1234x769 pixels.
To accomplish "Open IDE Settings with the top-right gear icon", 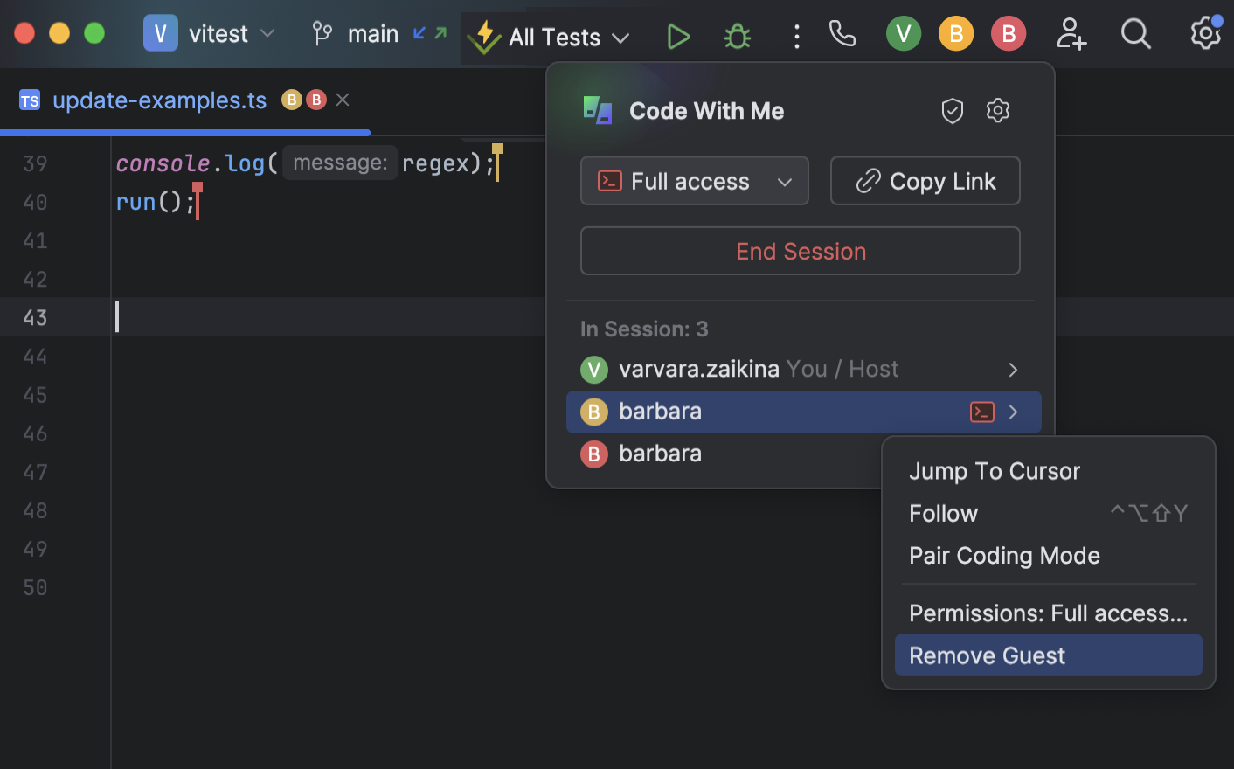I will click(x=1205, y=35).
